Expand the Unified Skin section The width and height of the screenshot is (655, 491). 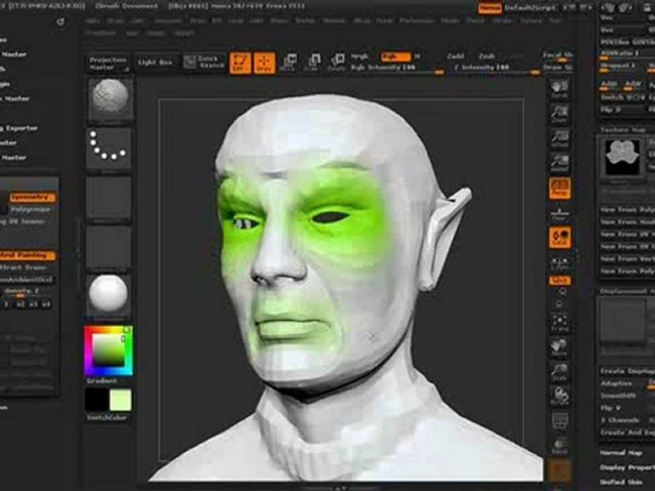[622, 482]
